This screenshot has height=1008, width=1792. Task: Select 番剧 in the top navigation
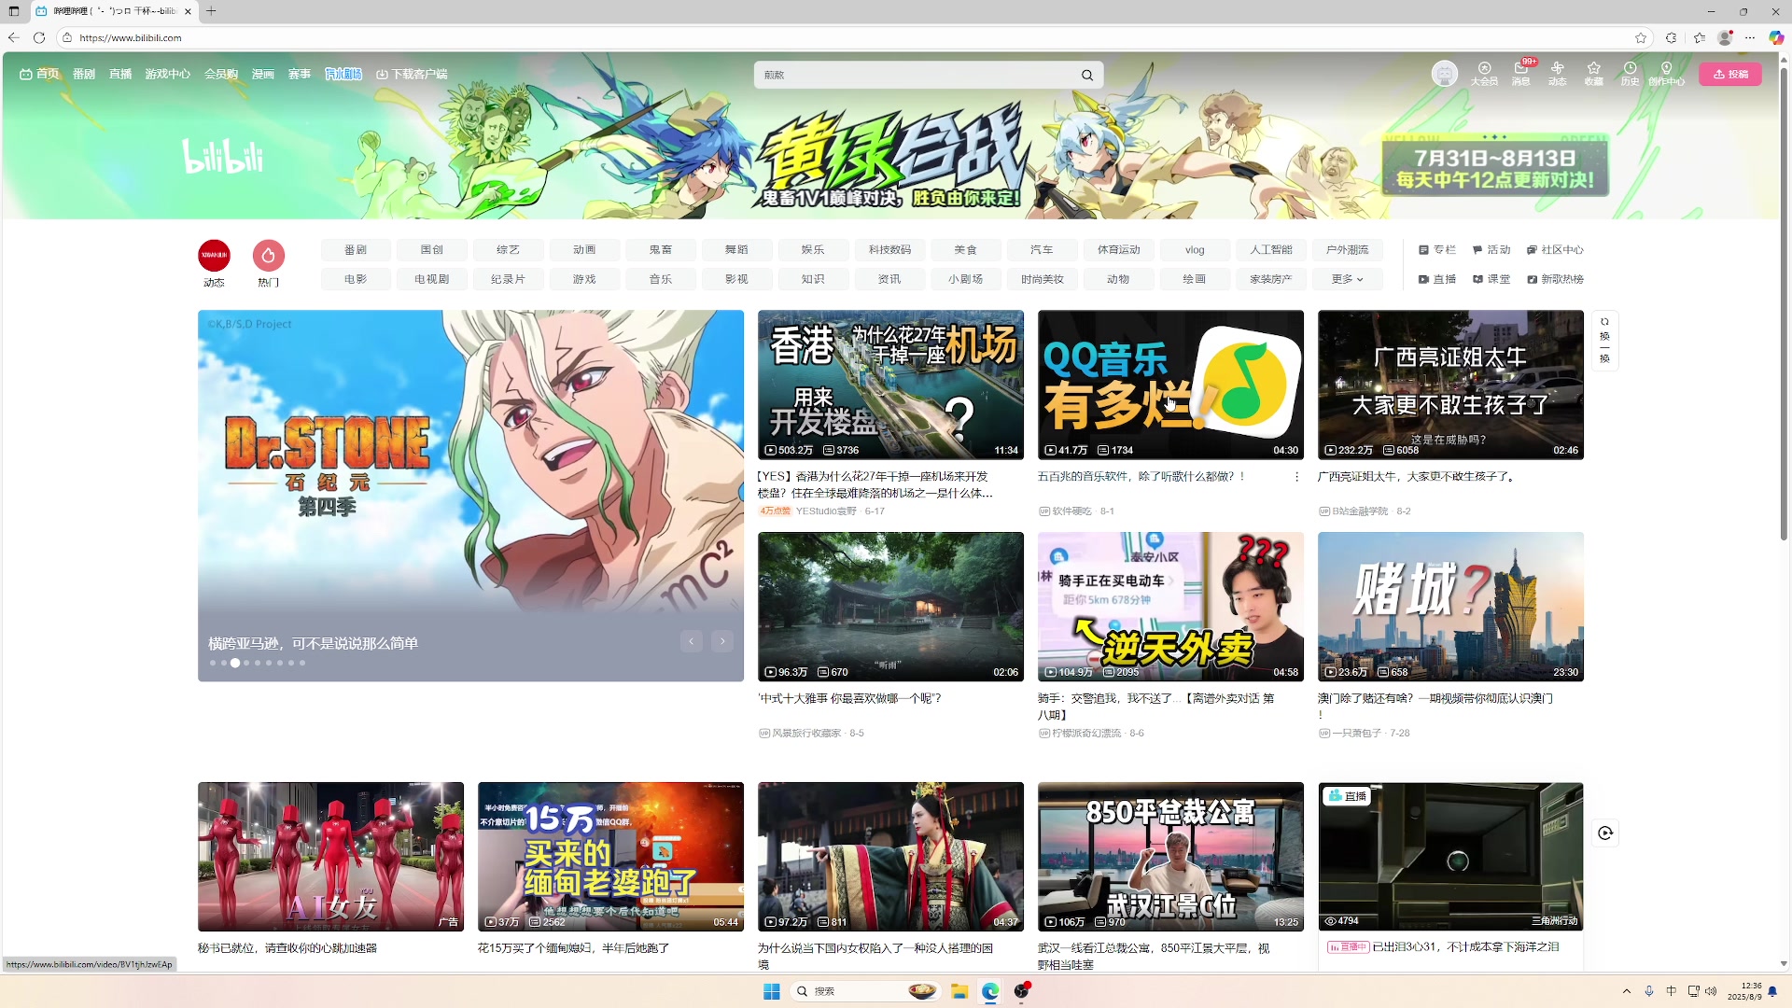(x=84, y=74)
